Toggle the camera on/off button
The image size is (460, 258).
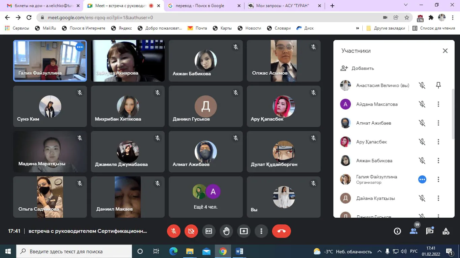(x=191, y=231)
